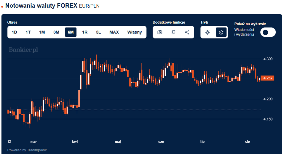Select the 1T period
The image size is (282, 154).
pos(28,32)
